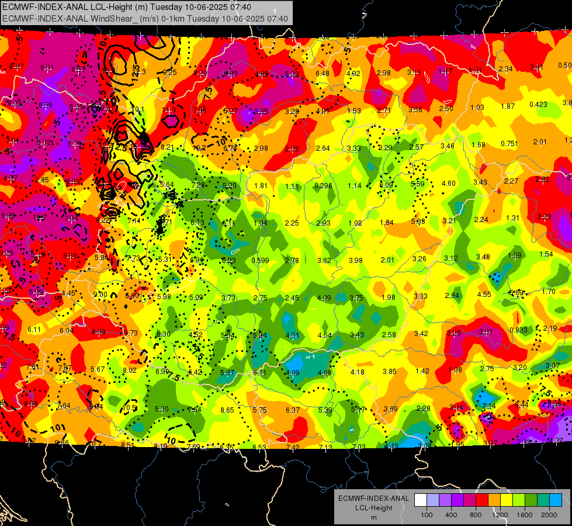Click the wind shear value 1.98
572x526 pixels.
point(388,297)
